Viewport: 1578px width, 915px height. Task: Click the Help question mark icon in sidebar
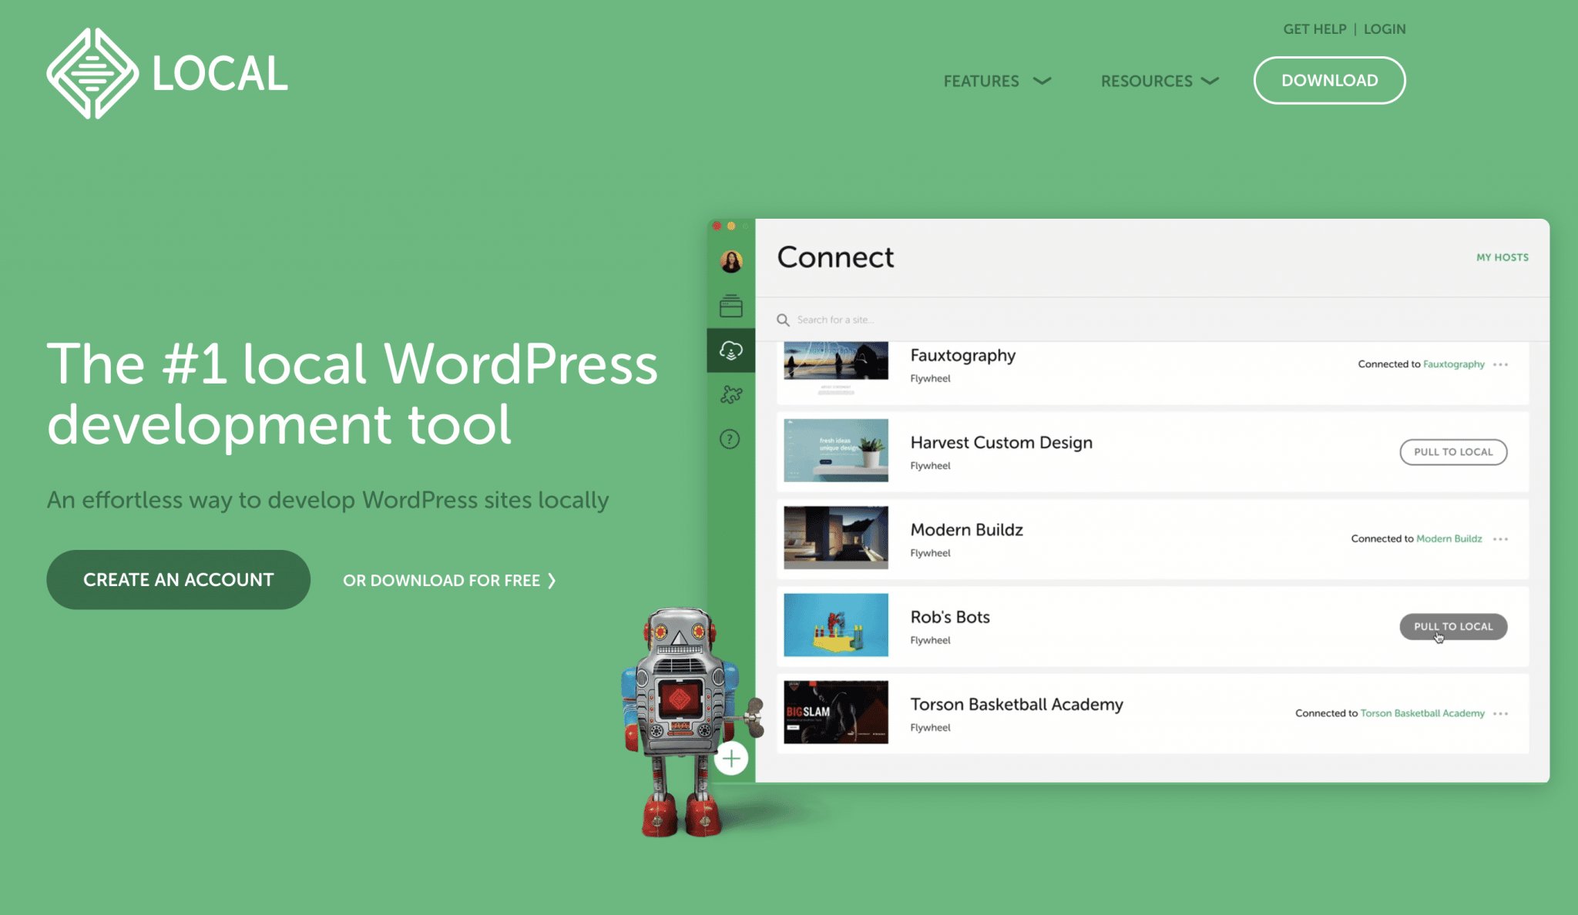730,439
